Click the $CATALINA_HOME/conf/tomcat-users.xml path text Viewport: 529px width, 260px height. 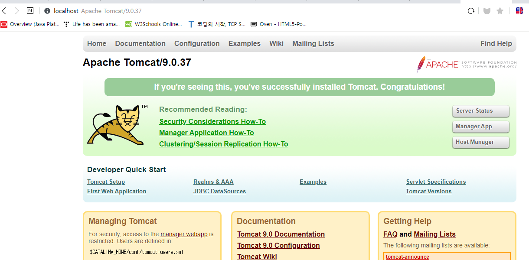click(137, 252)
